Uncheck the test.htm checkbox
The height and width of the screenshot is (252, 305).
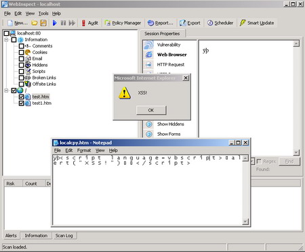click(x=21, y=97)
